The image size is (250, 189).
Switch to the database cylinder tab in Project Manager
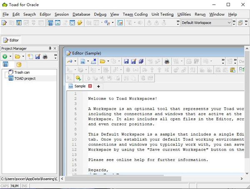(18, 65)
